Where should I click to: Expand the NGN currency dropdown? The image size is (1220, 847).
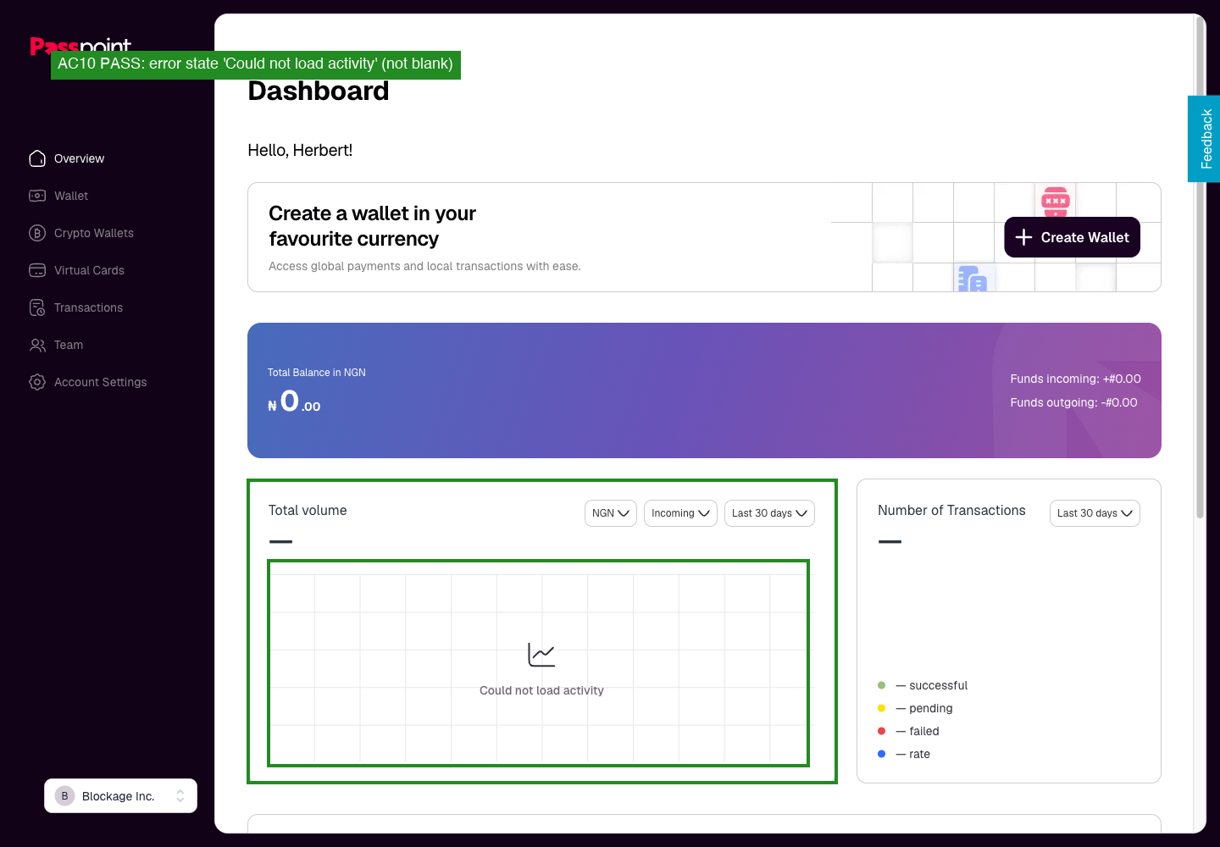tap(611, 513)
